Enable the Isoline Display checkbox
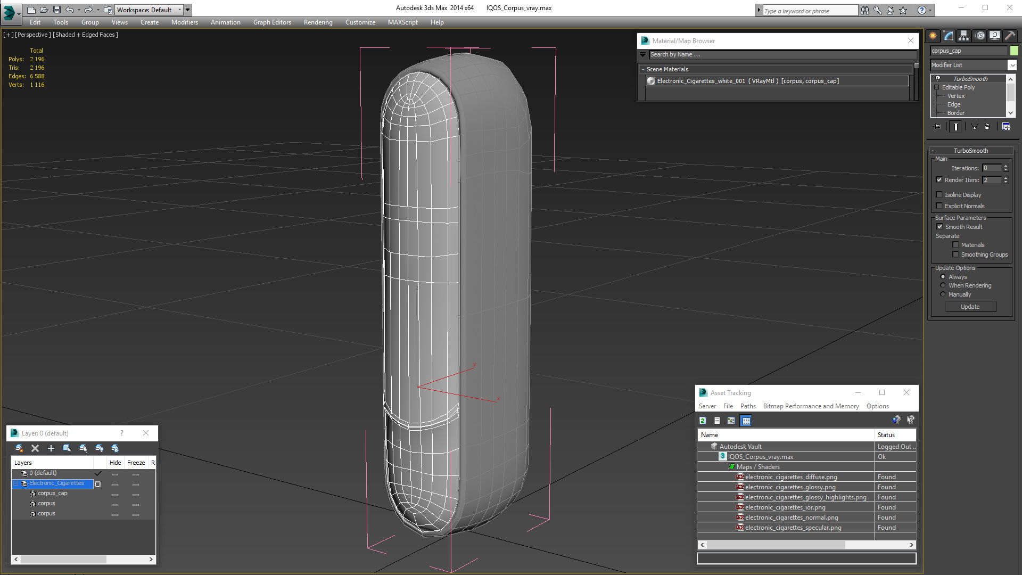Image resolution: width=1022 pixels, height=575 pixels. point(939,195)
